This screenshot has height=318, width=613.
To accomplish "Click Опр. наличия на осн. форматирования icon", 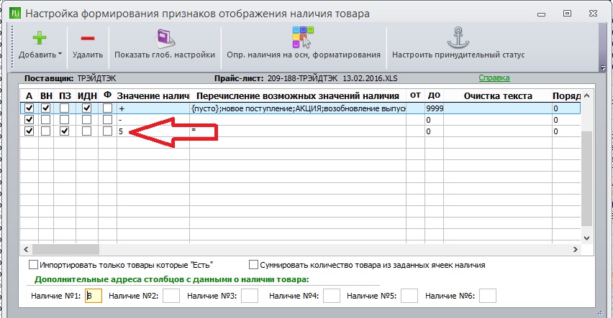I will [x=304, y=37].
